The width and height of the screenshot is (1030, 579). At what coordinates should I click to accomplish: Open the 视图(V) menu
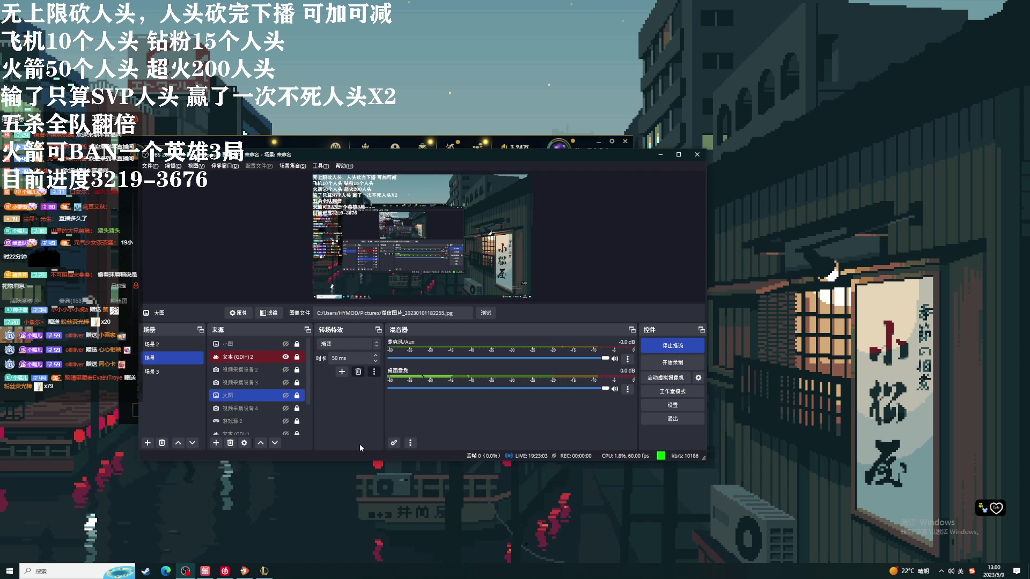point(196,166)
